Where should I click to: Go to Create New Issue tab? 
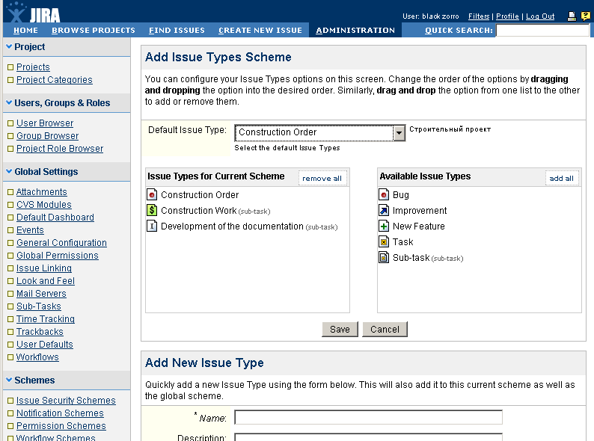point(260,31)
